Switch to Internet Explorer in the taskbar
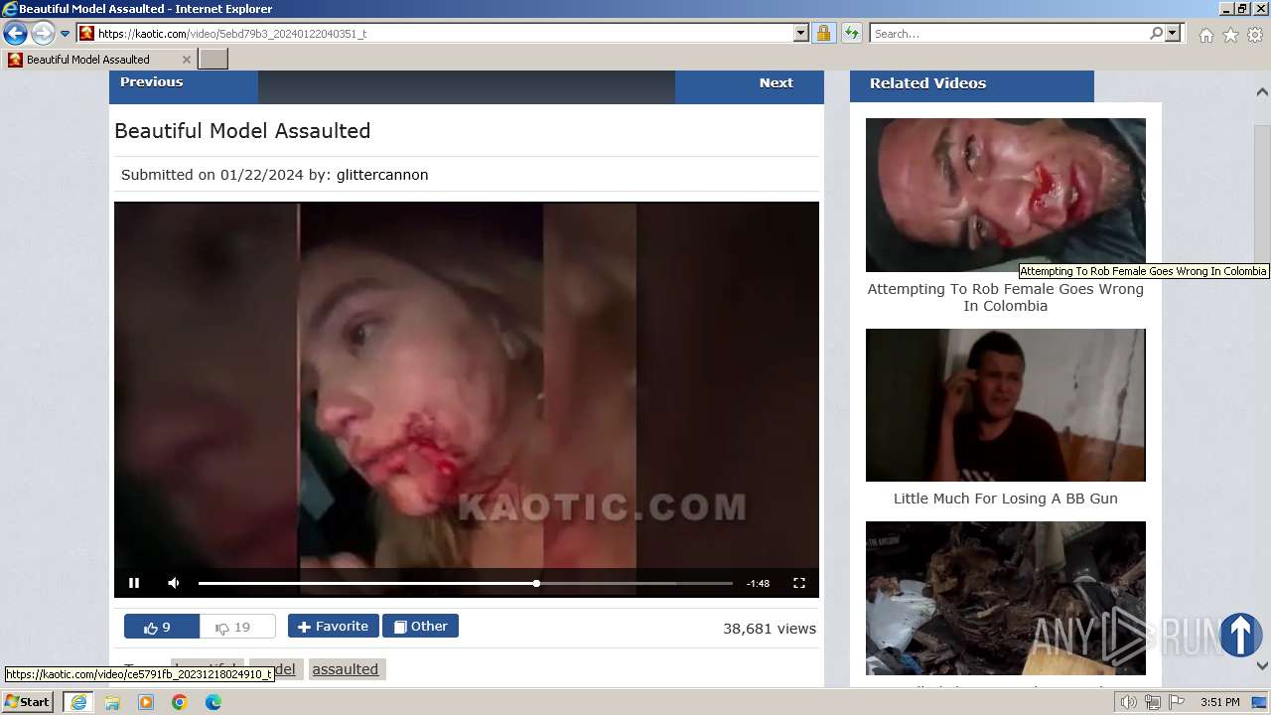Screen dimensions: 1271x715 tap(78, 702)
